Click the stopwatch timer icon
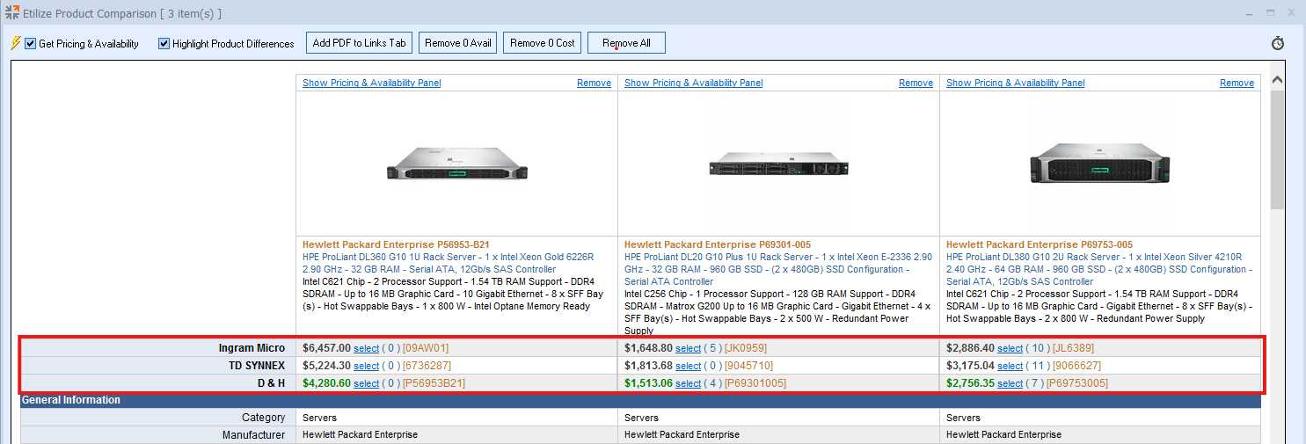Viewport: 1306px width, 444px height. [1278, 43]
